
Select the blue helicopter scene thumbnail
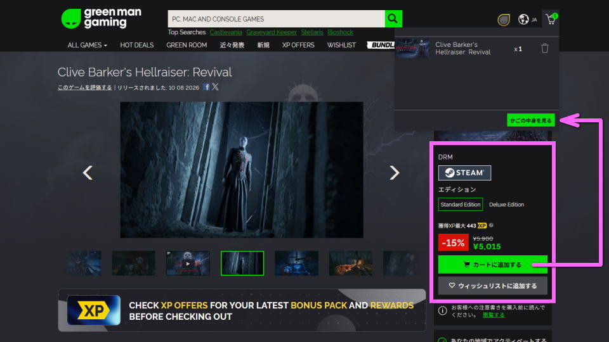pos(296,263)
